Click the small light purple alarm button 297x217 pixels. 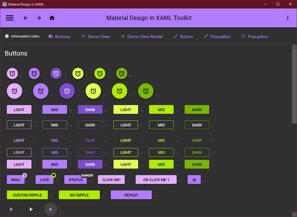tap(12, 74)
